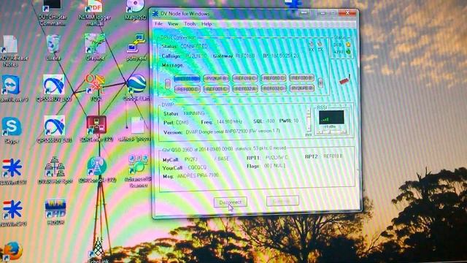Launch the TeamViewer desktop shortcut
This screenshot has height=263, width=467.
click(x=12, y=88)
